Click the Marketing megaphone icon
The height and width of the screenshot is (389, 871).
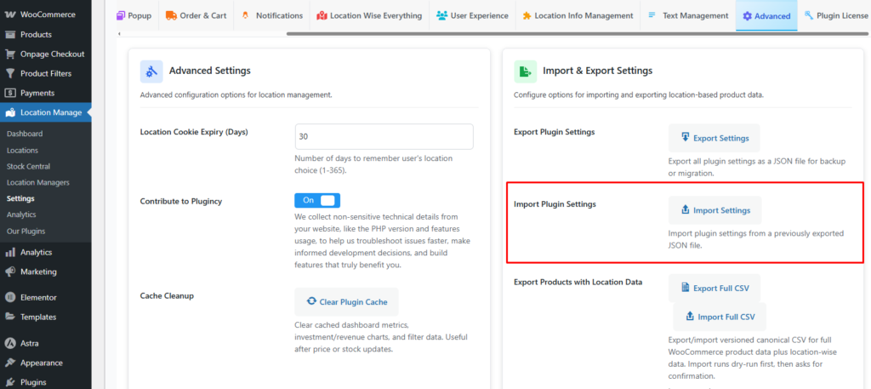[x=10, y=272]
